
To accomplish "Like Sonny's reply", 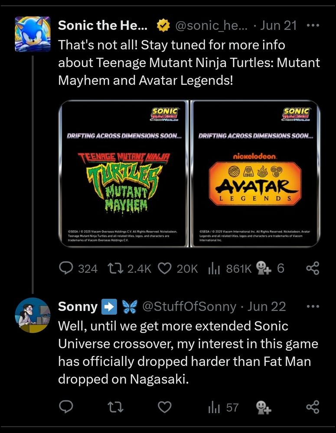I will point(164,407).
